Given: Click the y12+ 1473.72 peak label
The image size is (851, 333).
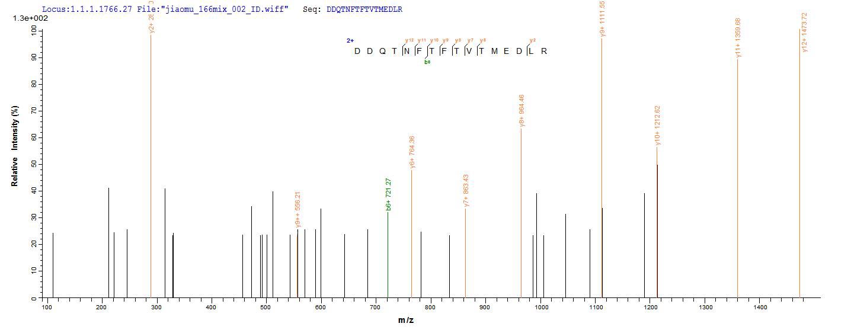Looking at the screenshot, I should 804,33.
